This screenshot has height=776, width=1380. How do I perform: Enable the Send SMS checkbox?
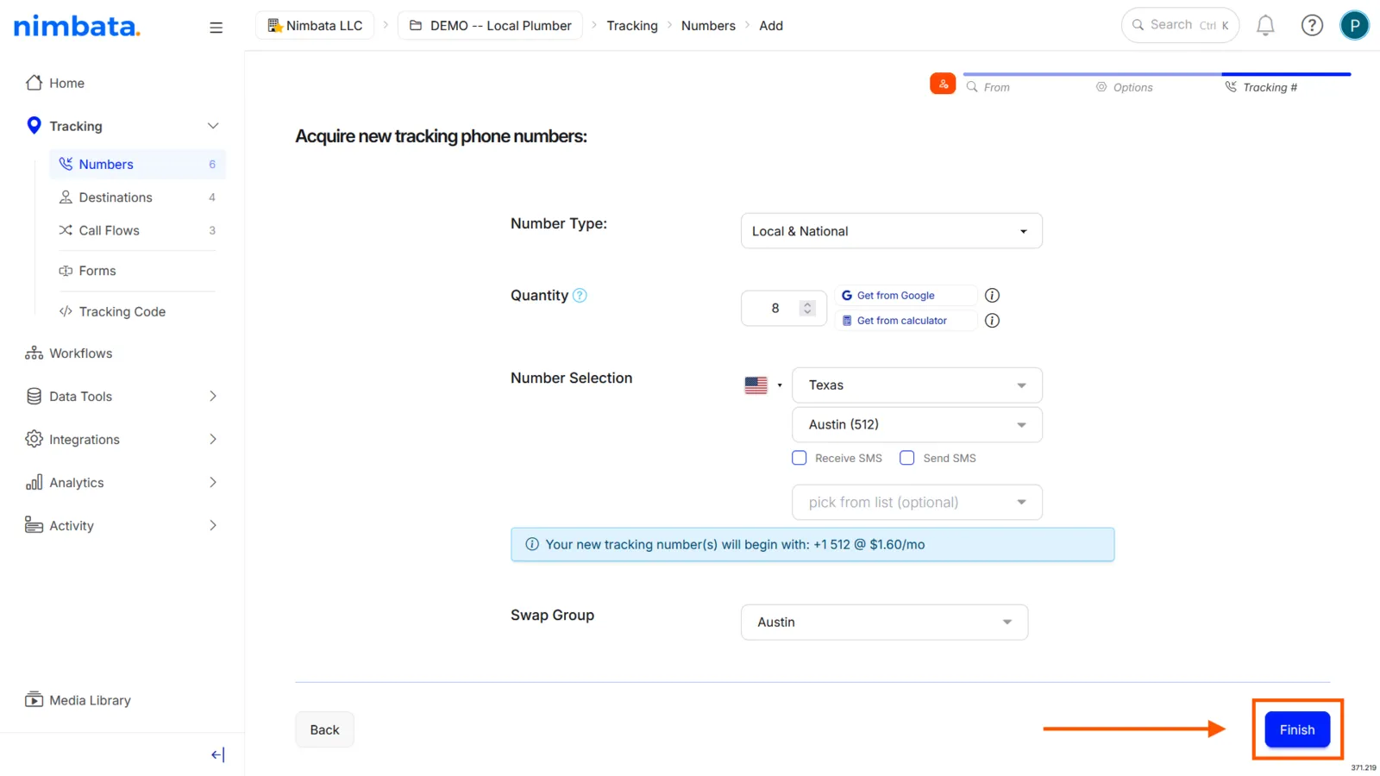[x=906, y=458]
